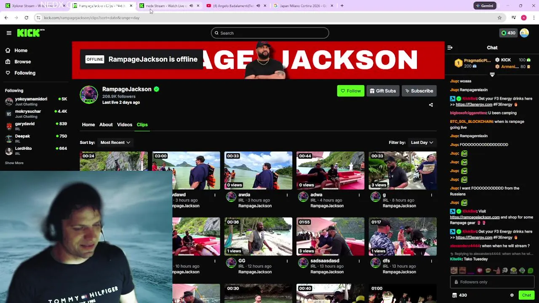The width and height of the screenshot is (539, 303).
Task: Go back in browser
Action: (x=6, y=18)
